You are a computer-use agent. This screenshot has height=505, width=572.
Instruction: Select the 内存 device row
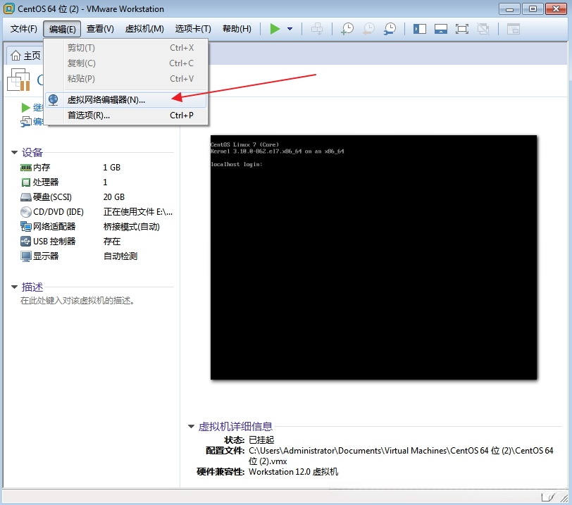pyautogui.click(x=97, y=168)
